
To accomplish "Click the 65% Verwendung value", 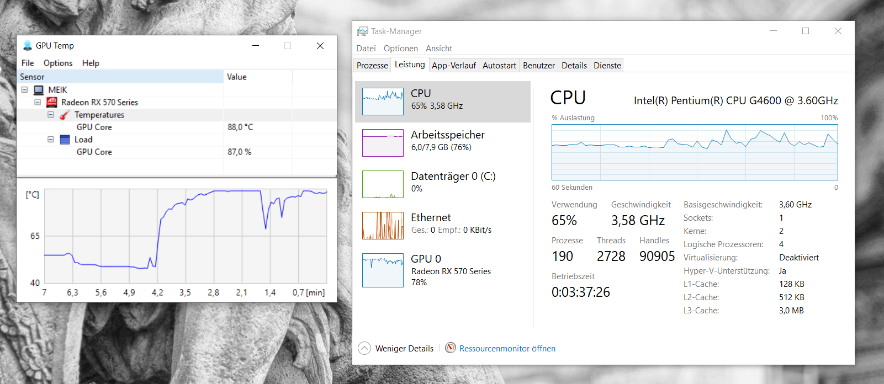I will [x=564, y=221].
